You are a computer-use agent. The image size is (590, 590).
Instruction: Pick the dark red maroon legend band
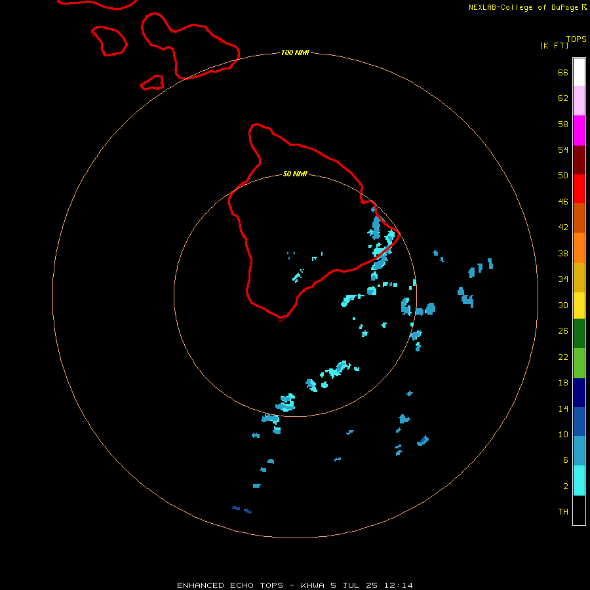click(x=579, y=159)
